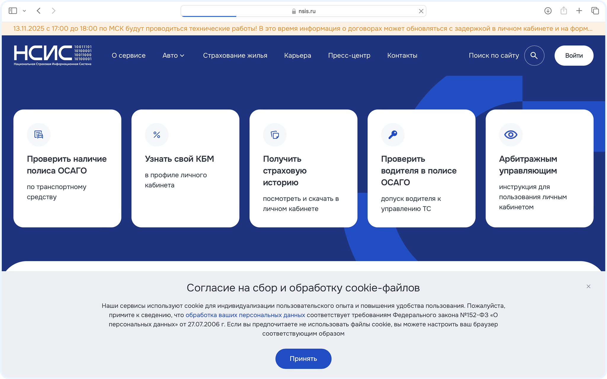Click the insurance history documents icon
The height and width of the screenshot is (379, 607).
275,135
